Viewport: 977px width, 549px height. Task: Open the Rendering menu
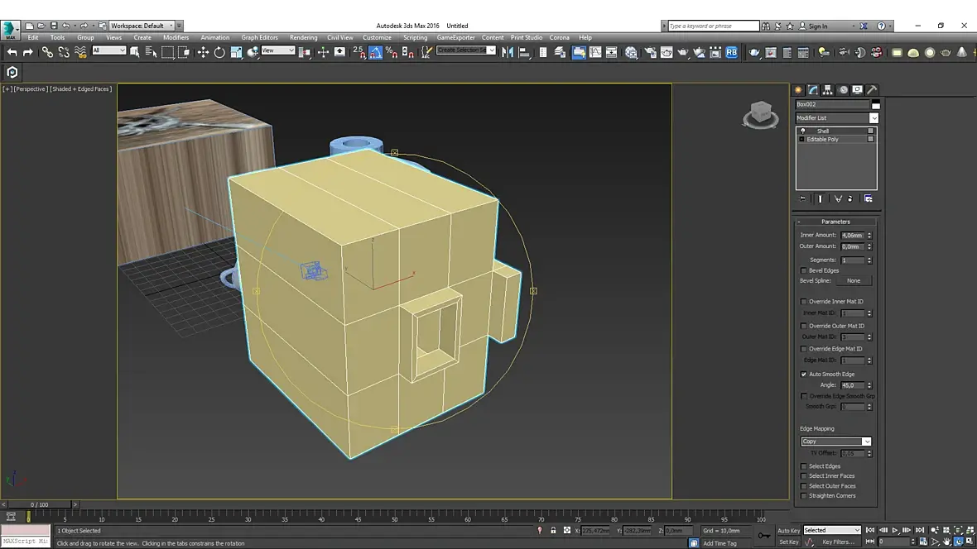[303, 37]
